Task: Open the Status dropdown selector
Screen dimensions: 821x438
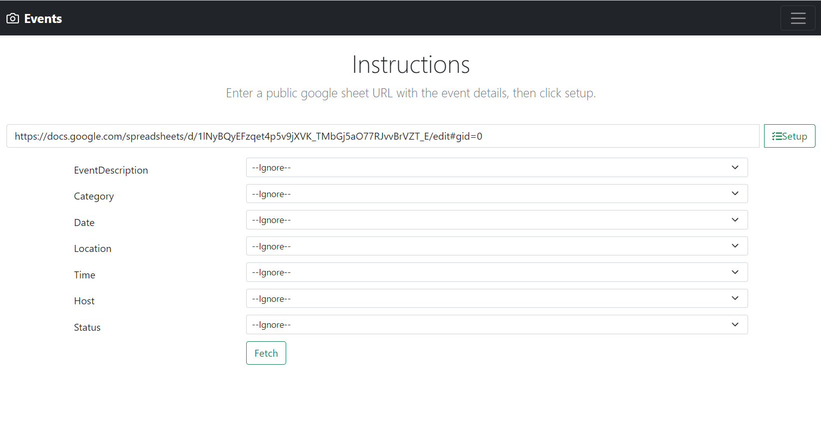Action: coord(496,325)
